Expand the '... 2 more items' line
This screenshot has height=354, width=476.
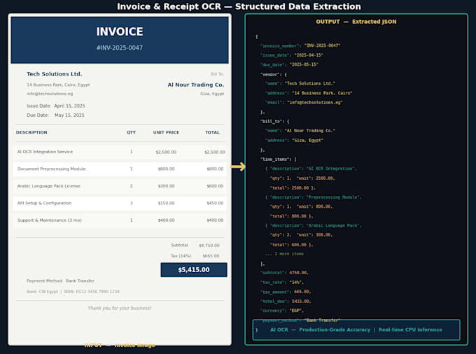pyautogui.click(x=284, y=253)
